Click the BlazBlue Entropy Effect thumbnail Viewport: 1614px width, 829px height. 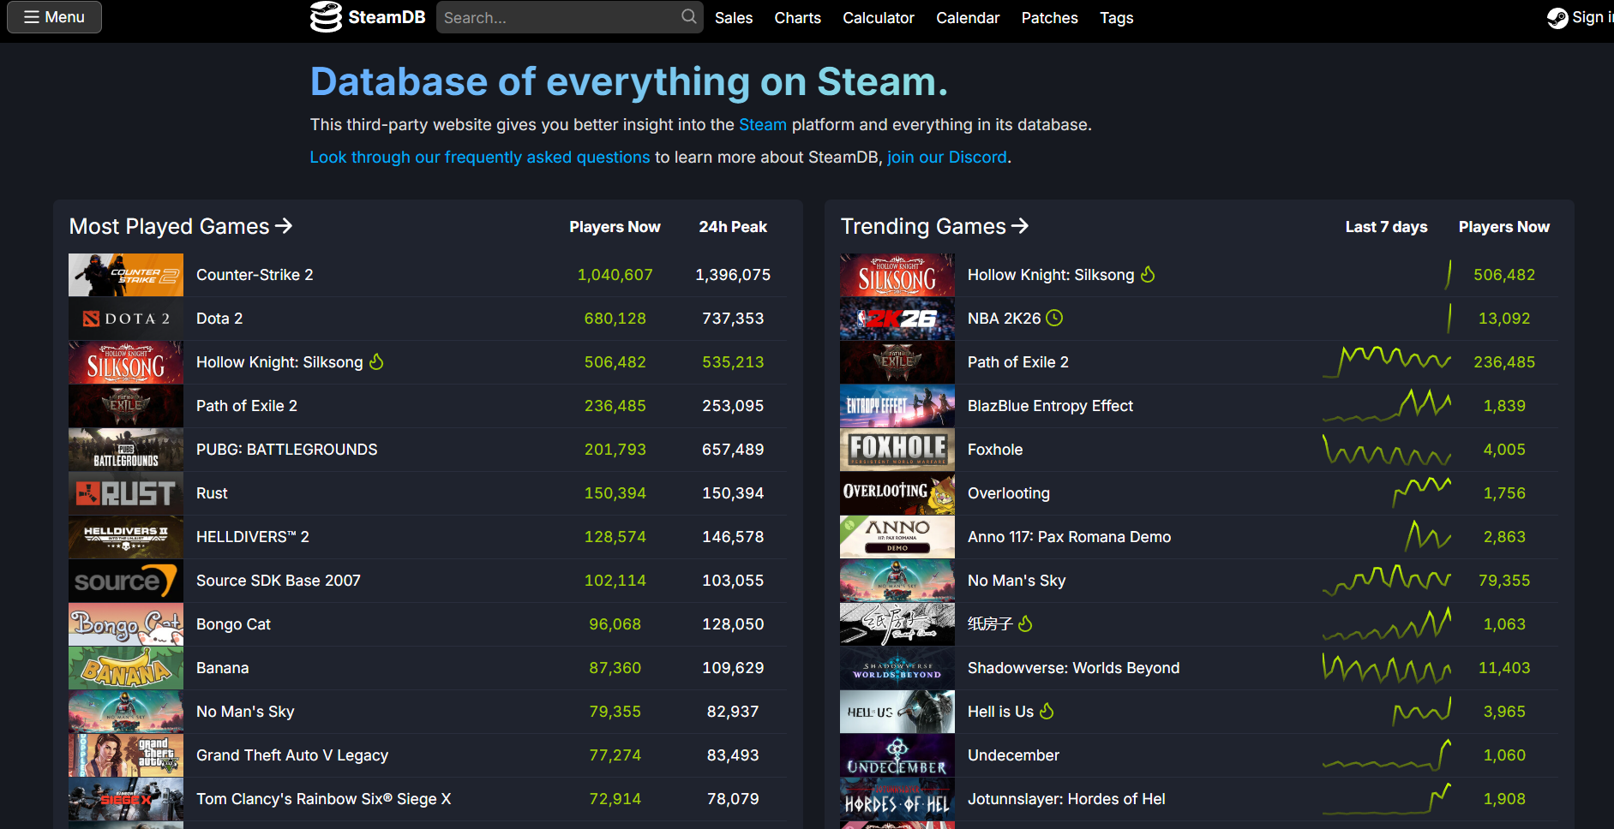click(897, 406)
